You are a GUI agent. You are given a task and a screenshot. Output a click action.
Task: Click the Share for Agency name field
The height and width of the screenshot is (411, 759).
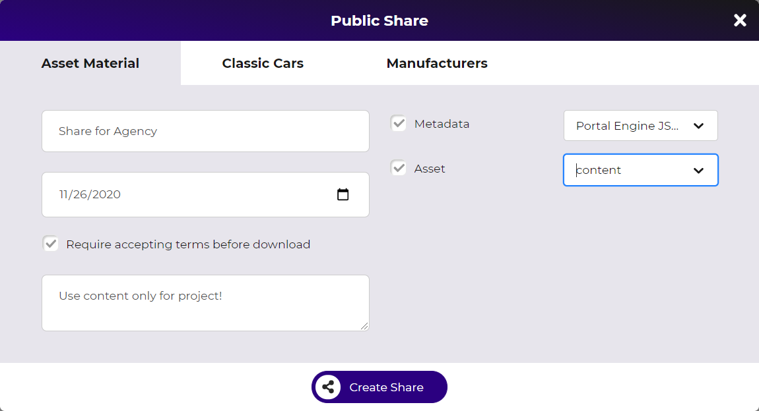205,131
